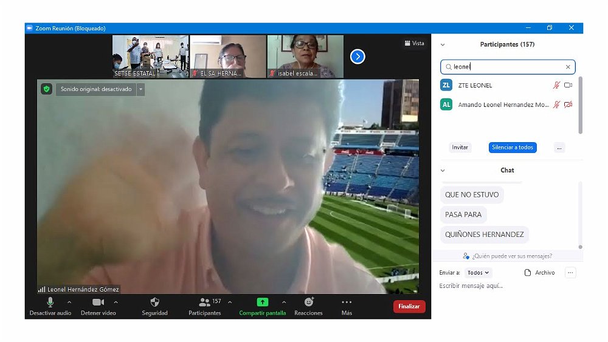Open audio options arrow beside microphone
Viewport: 608px width, 342px height.
click(69, 303)
